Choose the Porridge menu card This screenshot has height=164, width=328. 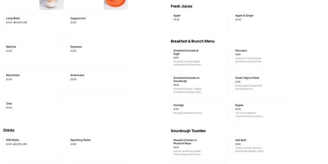tap(200, 112)
